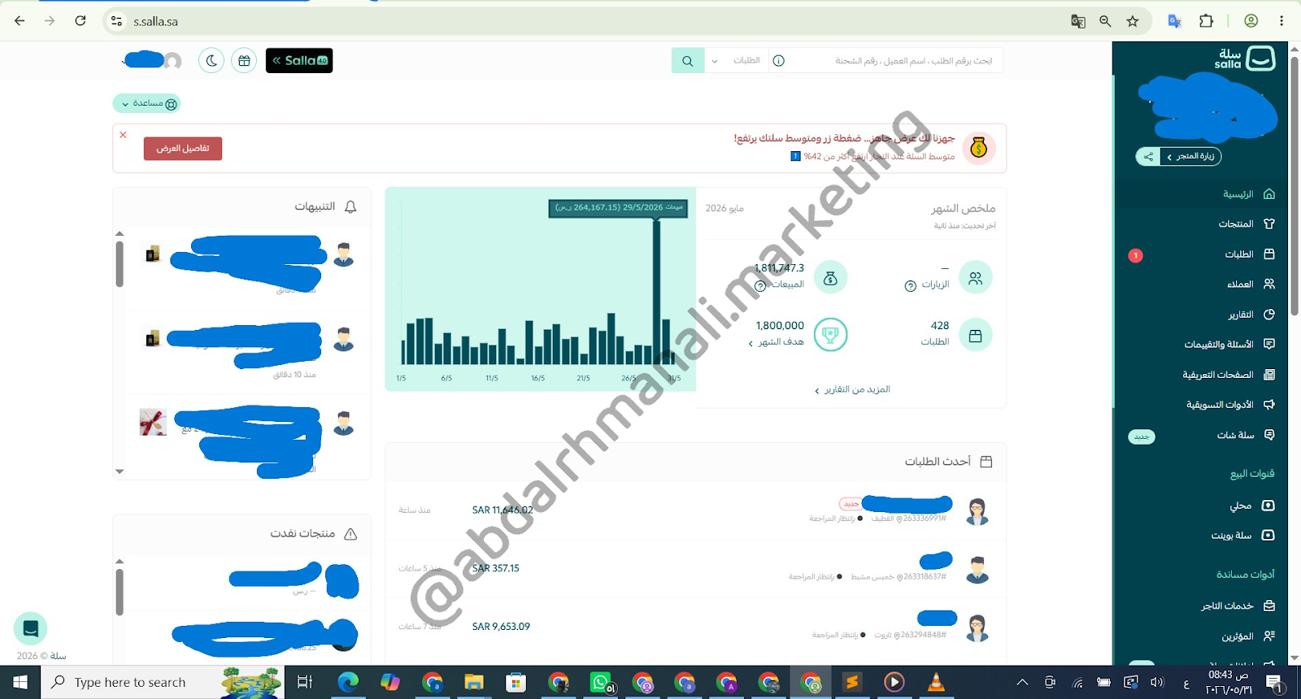Click the gift-ribbon thumbnail in the التنبيهات list
This screenshot has width=1301, height=699.
(153, 423)
